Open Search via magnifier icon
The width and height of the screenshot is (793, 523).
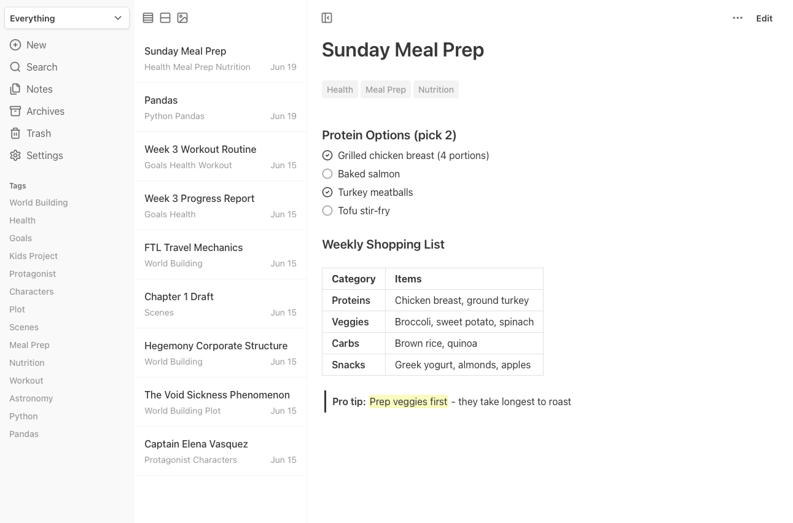point(15,67)
